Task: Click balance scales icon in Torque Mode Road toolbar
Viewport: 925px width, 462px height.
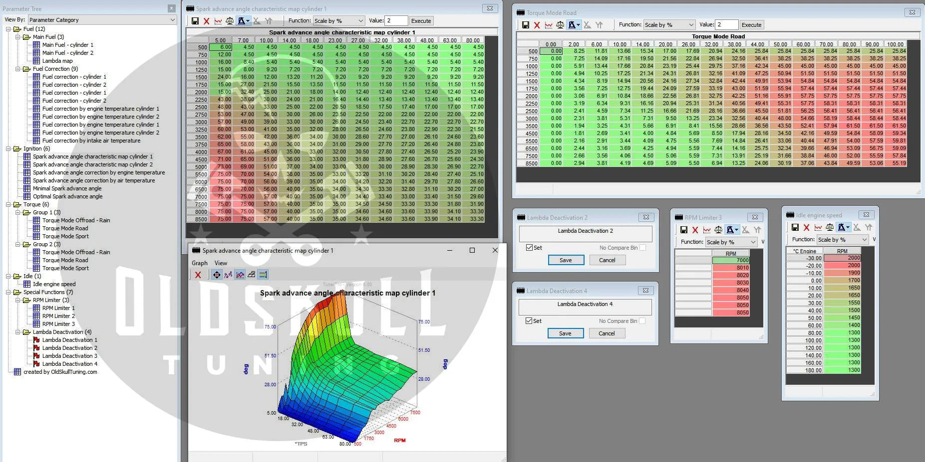Action: tap(560, 25)
